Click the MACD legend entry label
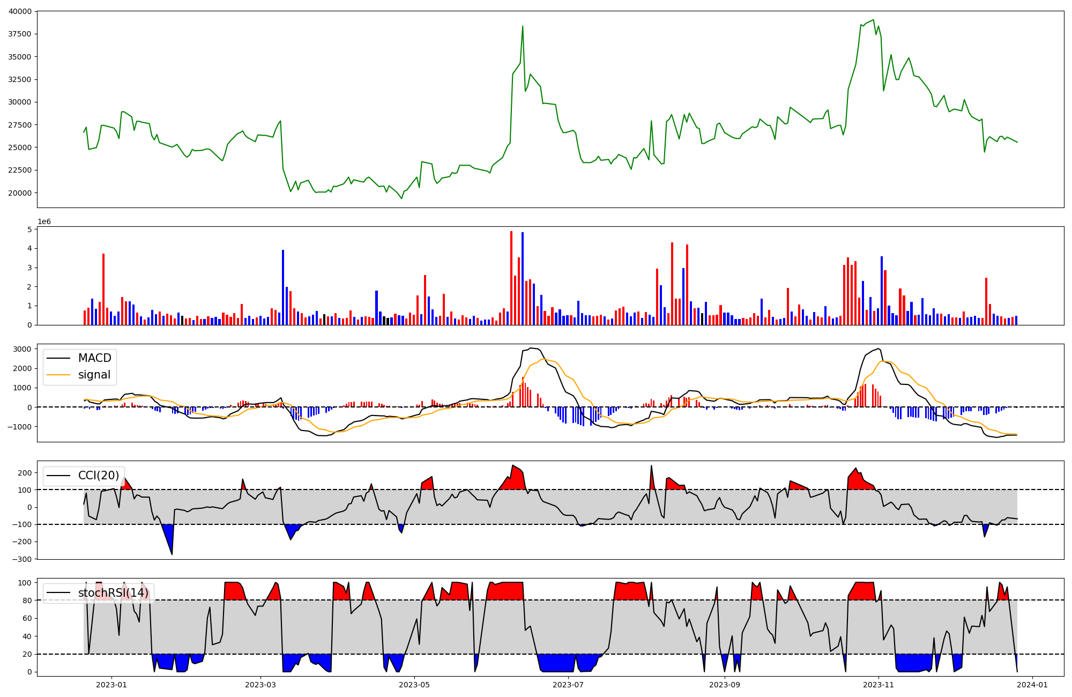Viewport: 1072px width, 697px height. [94, 358]
